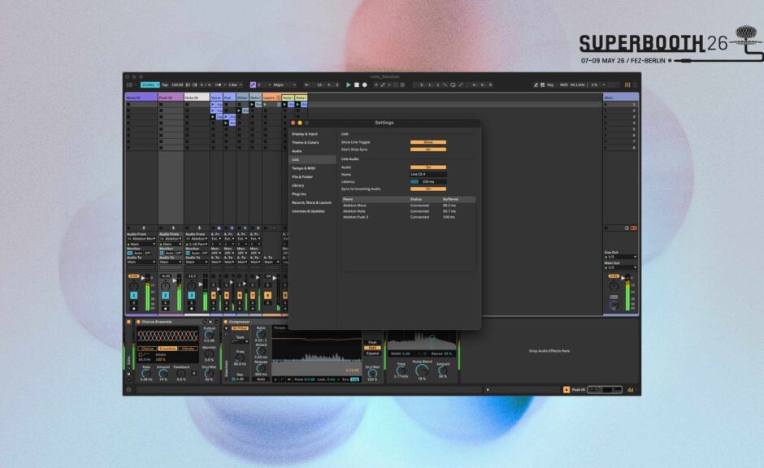Screen dimensions: 764x468
Task: Click the SC Filter button in Compressor
Action: [240, 328]
